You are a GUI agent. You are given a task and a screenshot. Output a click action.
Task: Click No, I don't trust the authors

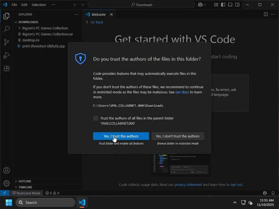(178, 136)
